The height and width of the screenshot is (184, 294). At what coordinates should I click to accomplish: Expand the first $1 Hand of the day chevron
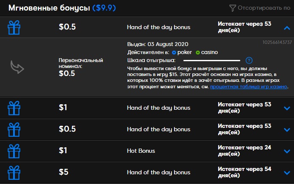click(286, 108)
